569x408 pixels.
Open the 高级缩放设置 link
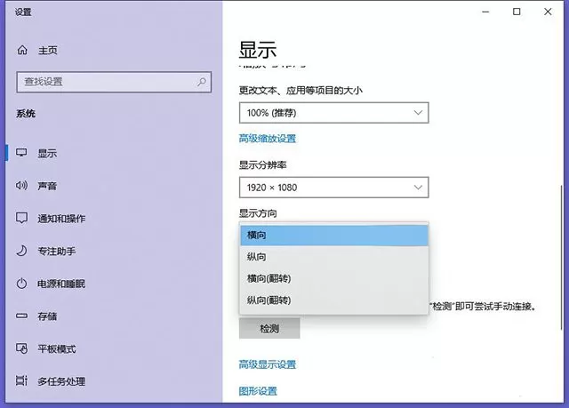pyautogui.click(x=268, y=139)
